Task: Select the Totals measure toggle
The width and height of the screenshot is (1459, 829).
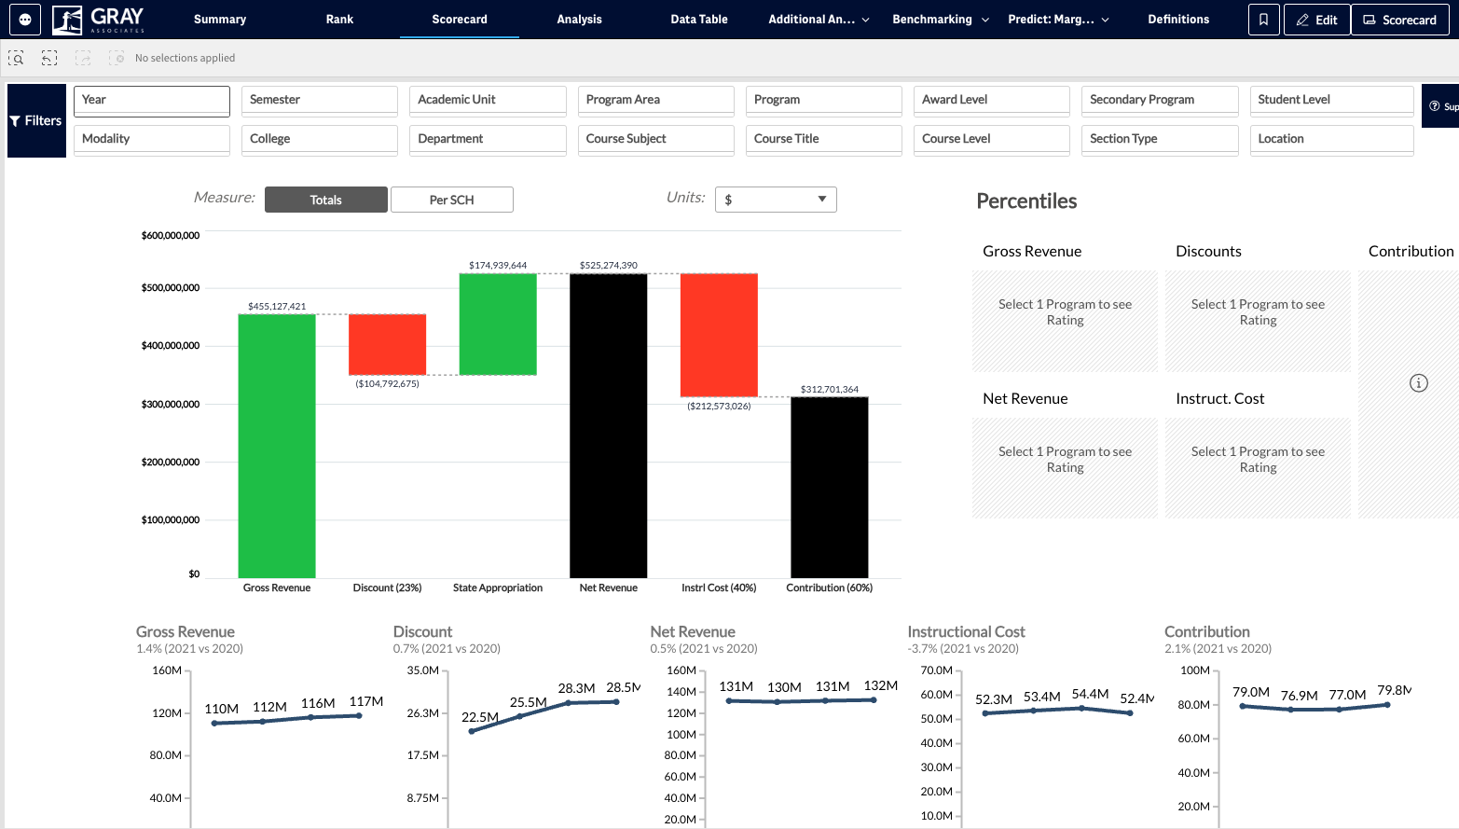Action: pos(326,200)
